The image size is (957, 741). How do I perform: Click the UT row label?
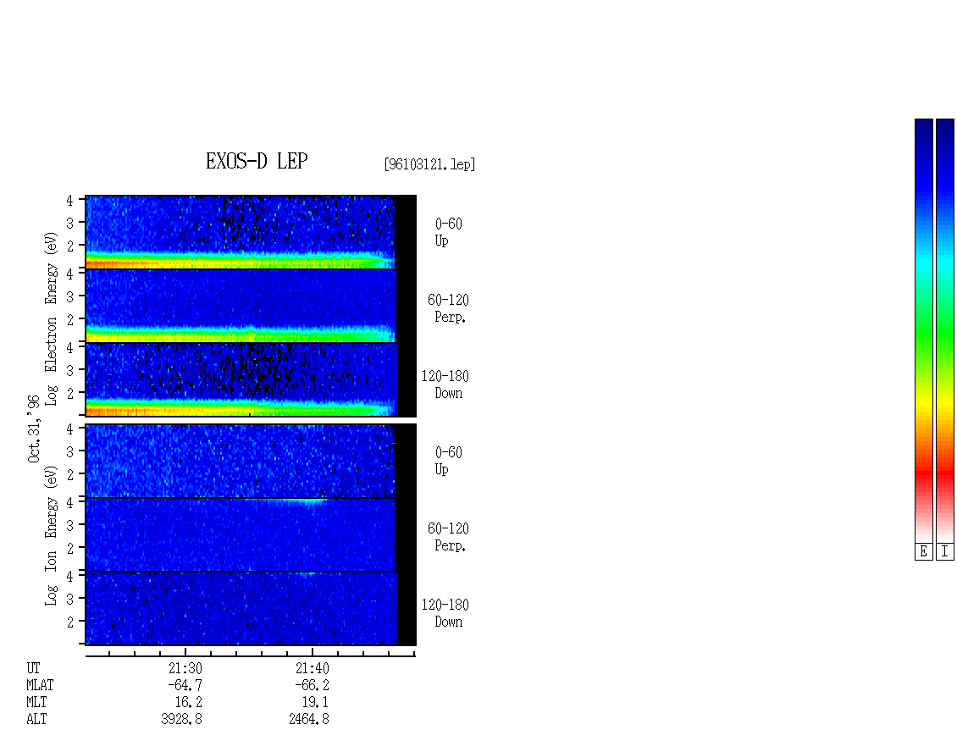point(34,668)
